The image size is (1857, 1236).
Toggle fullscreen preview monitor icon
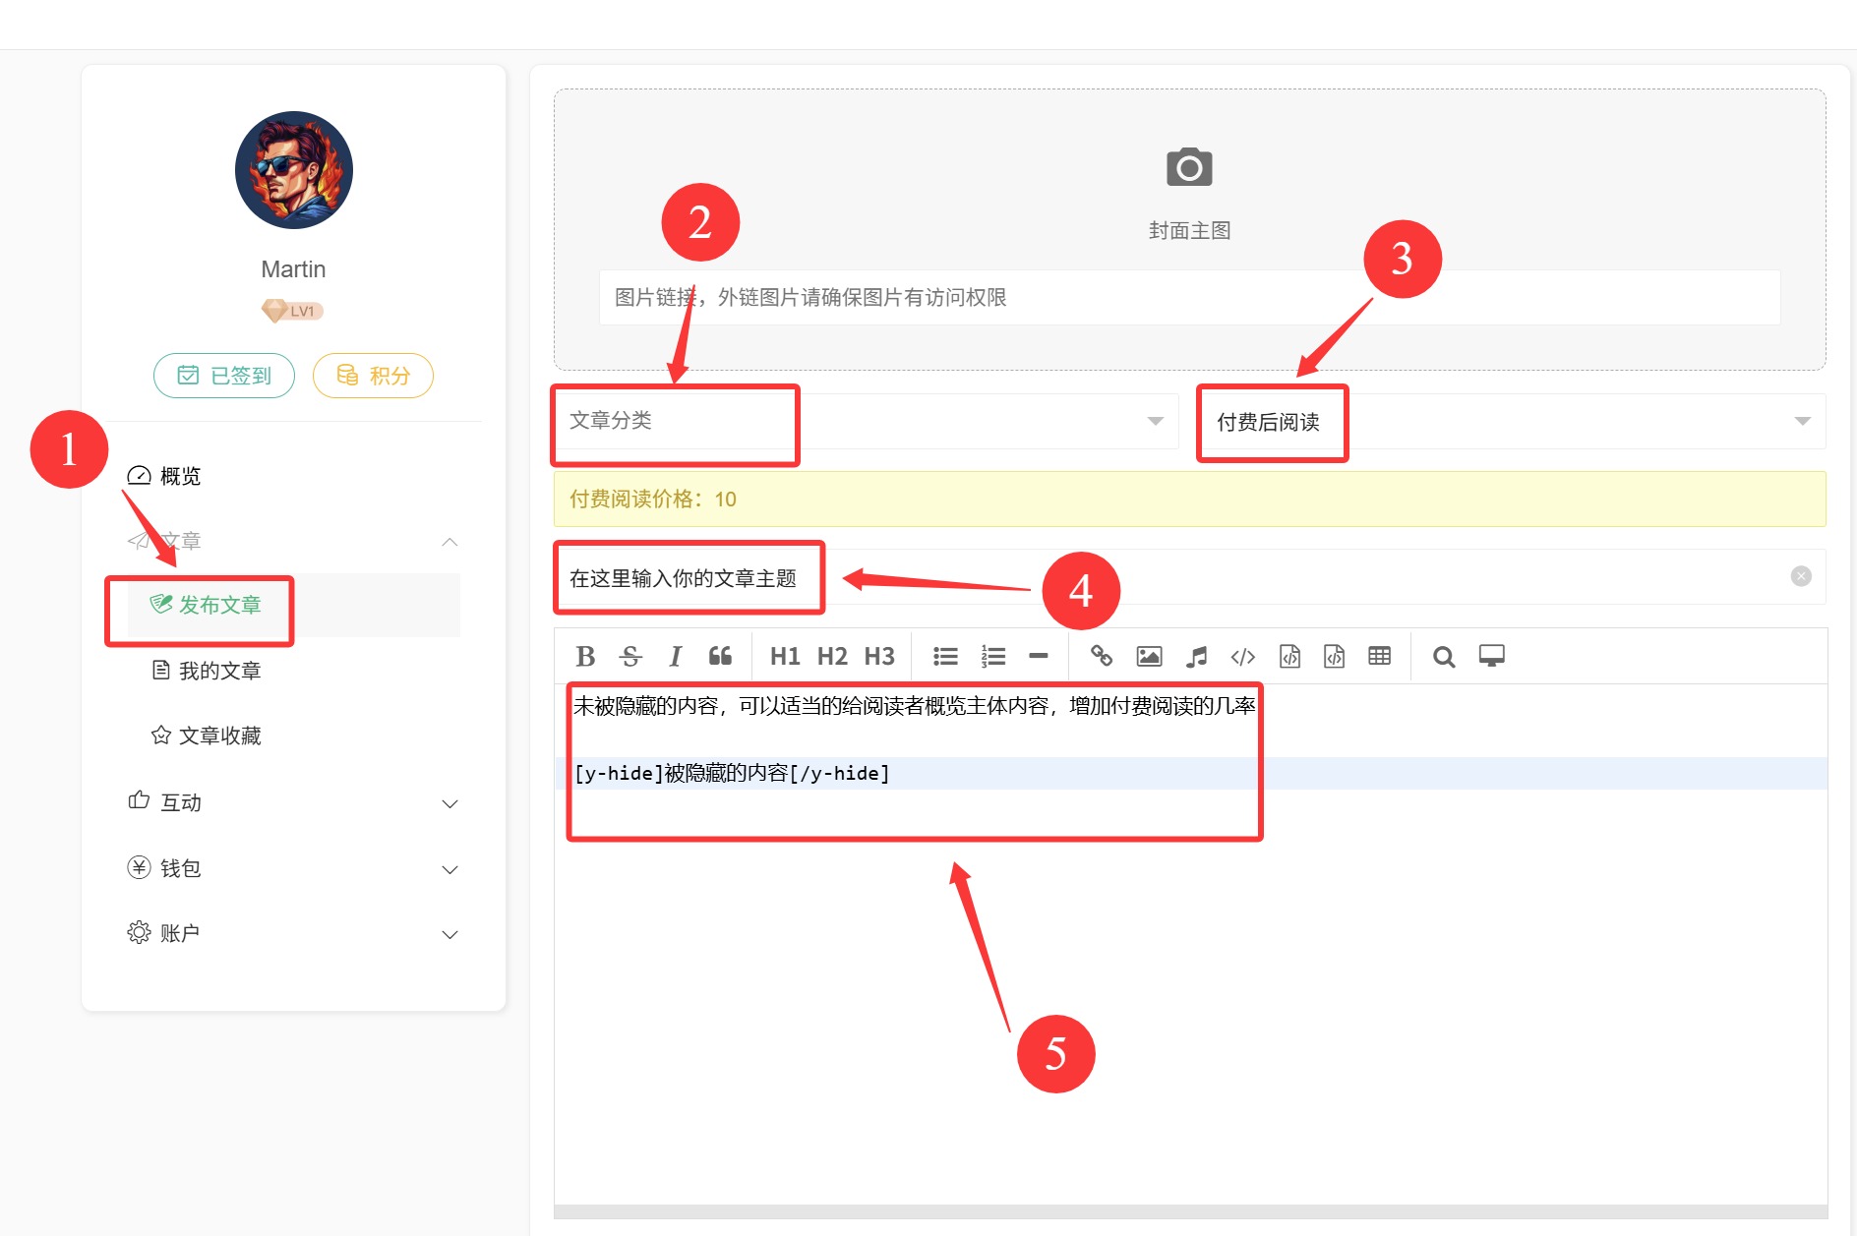1491,656
